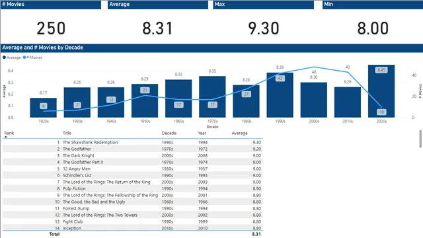Click The Dark Knight title
This screenshot has width=423, height=238.
(x=78, y=155)
